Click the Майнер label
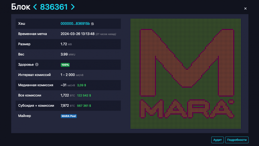This screenshot has width=259, height=146. click(24, 116)
